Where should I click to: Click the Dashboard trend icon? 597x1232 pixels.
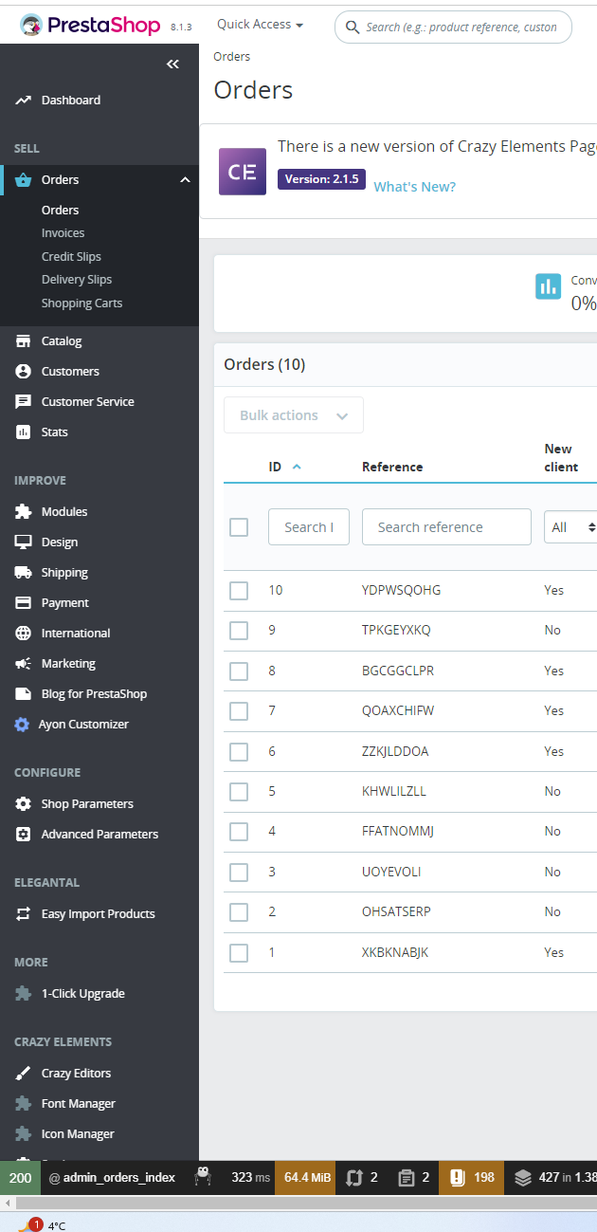[23, 101]
